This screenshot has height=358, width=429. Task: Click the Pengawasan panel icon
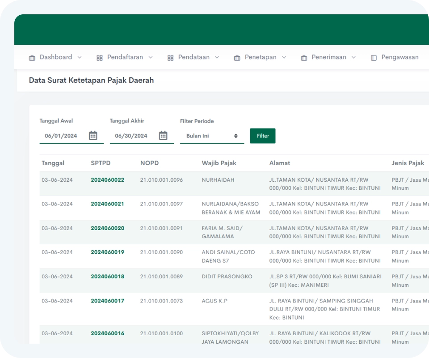coord(374,58)
